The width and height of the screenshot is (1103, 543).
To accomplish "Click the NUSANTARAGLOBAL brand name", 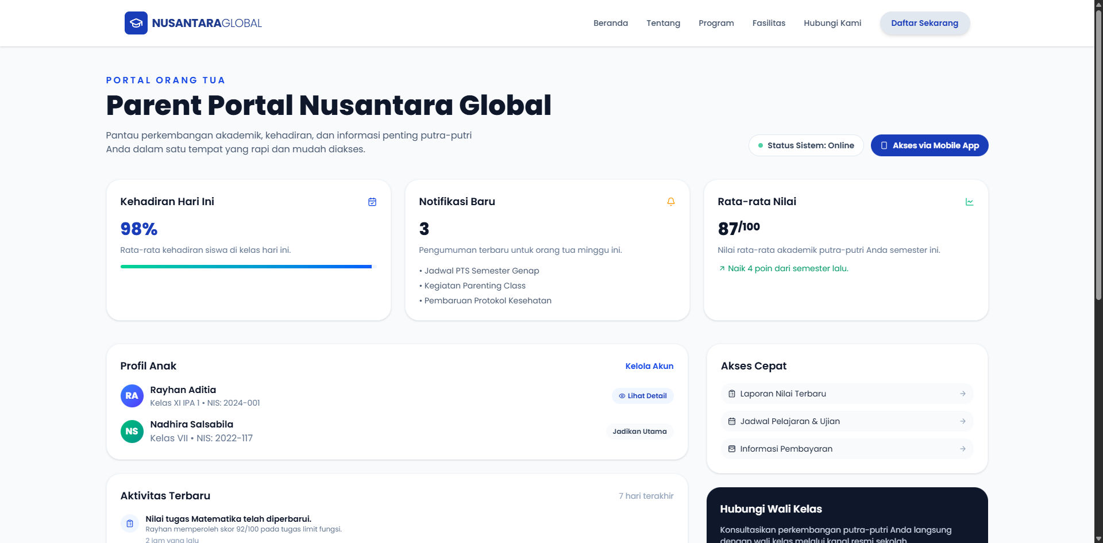I will 207,23.
